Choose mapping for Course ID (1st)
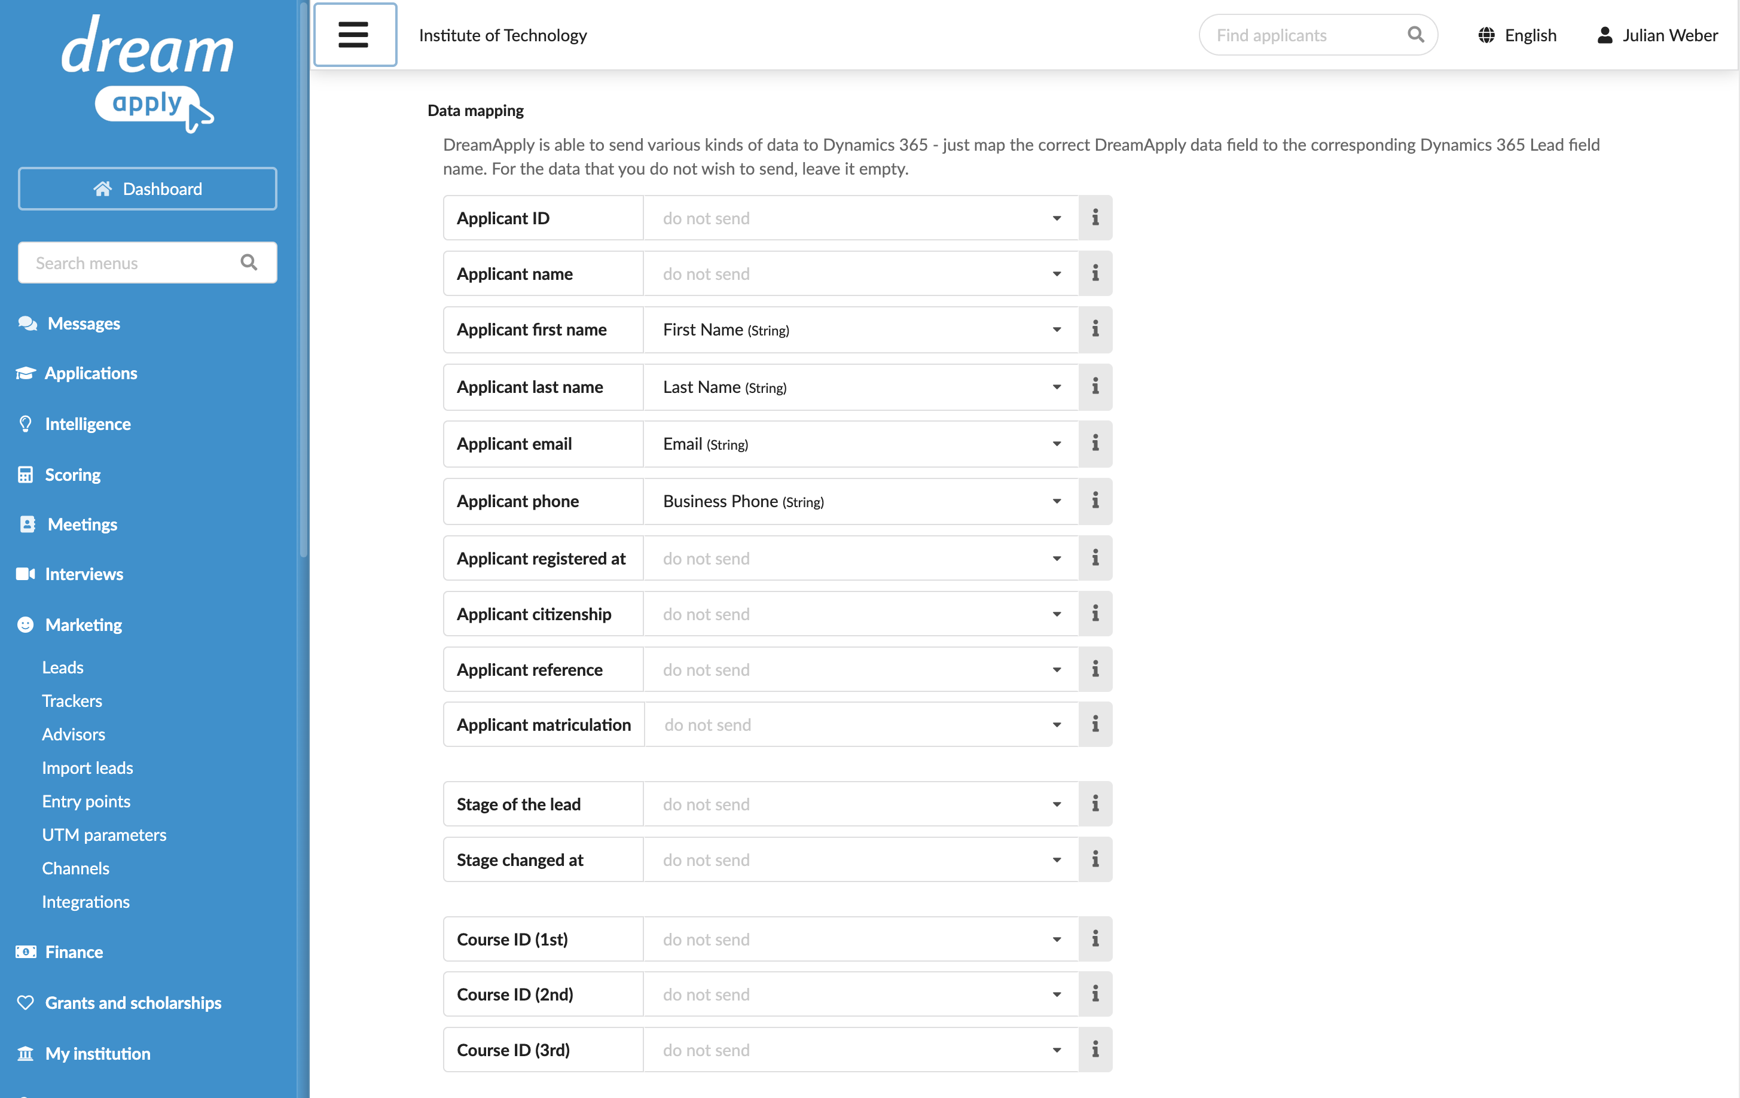Image resolution: width=1740 pixels, height=1098 pixels. click(860, 939)
